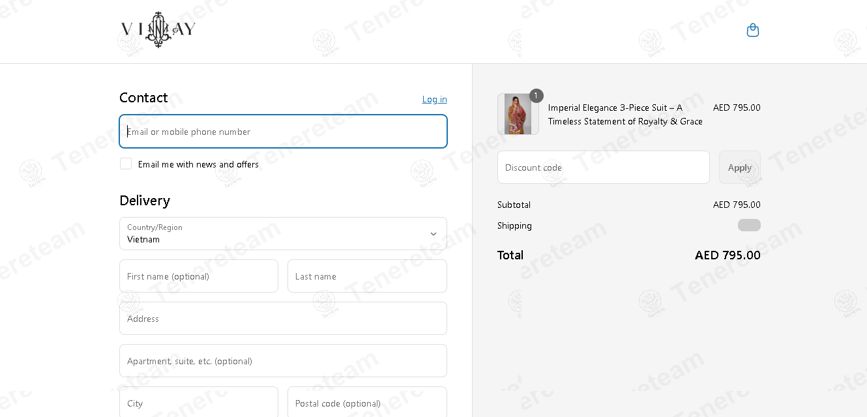
Task: Click the Imperial Elegance 3-Piece Suit product title
Action: [x=625, y=115]
